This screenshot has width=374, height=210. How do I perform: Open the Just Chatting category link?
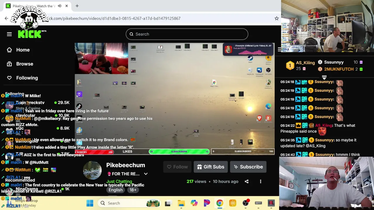click(x=119, y=181)
